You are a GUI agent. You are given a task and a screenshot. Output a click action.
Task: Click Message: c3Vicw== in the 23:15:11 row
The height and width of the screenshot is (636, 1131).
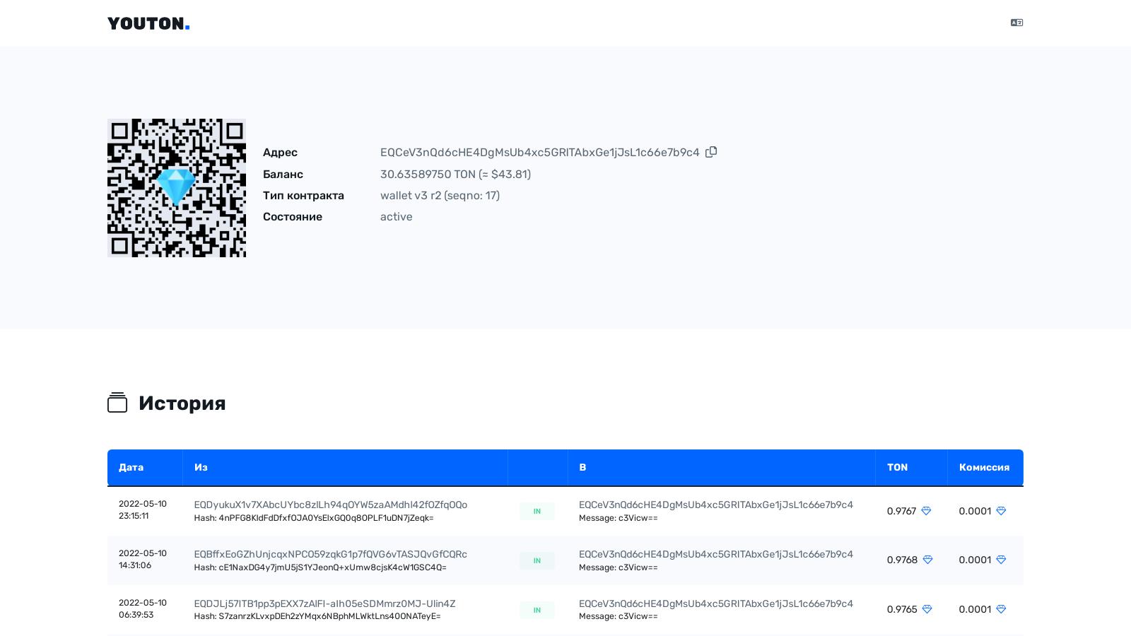[x=619, y=518]
